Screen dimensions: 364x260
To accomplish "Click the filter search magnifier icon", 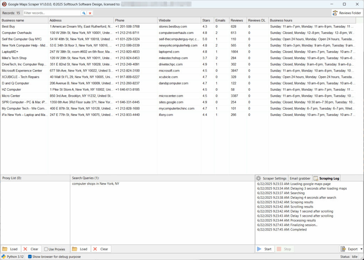I will 84,13.
